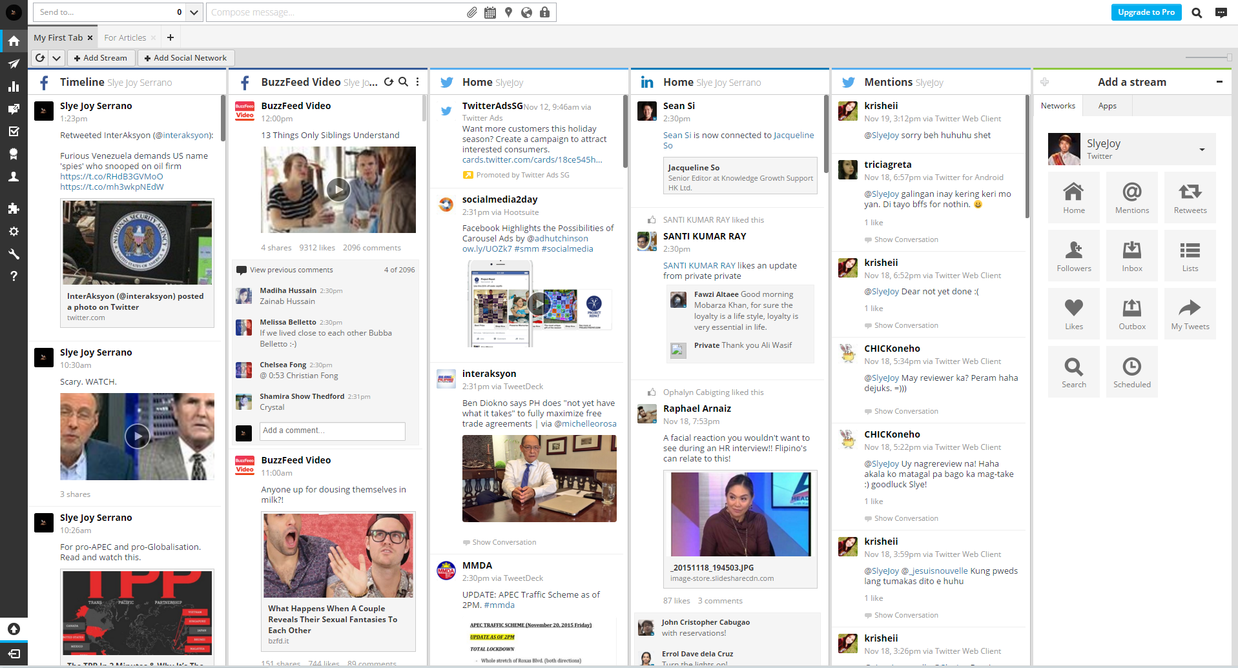Click the upload arrow icon in sidebar
The width and height of the screenshot is (1238, 668).
[x=14, y=629]
